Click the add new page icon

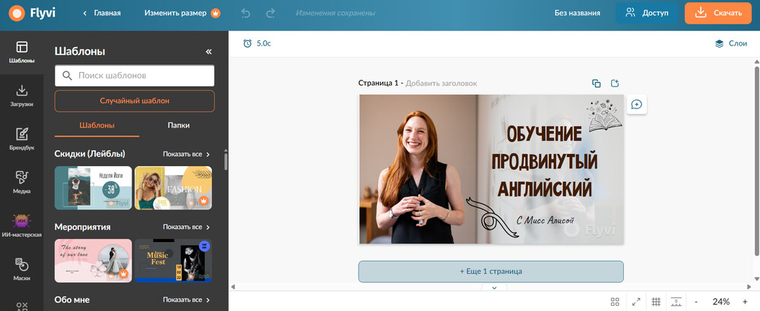[615, 83]
